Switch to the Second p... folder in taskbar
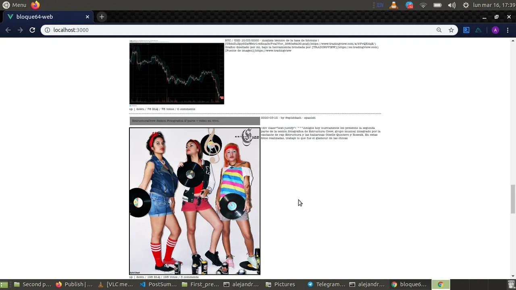The image size is (516, 290). click(33, 284)
